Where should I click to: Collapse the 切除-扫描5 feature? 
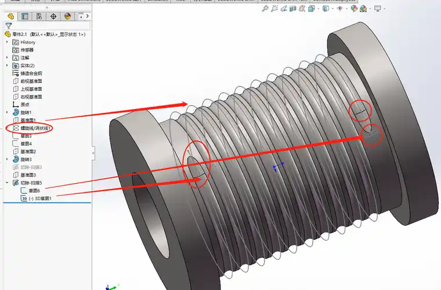click(x=7, y=183)
